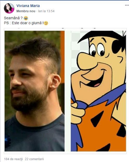Open Viviana Maria's round profile picture
The image size is (129, 162).
[x=9, y=8]
